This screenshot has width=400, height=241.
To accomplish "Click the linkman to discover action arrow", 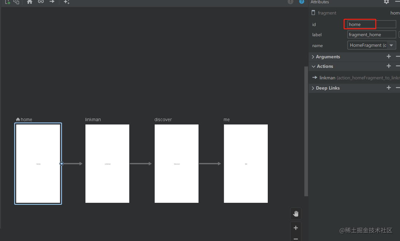I will (x=141, y=164).
